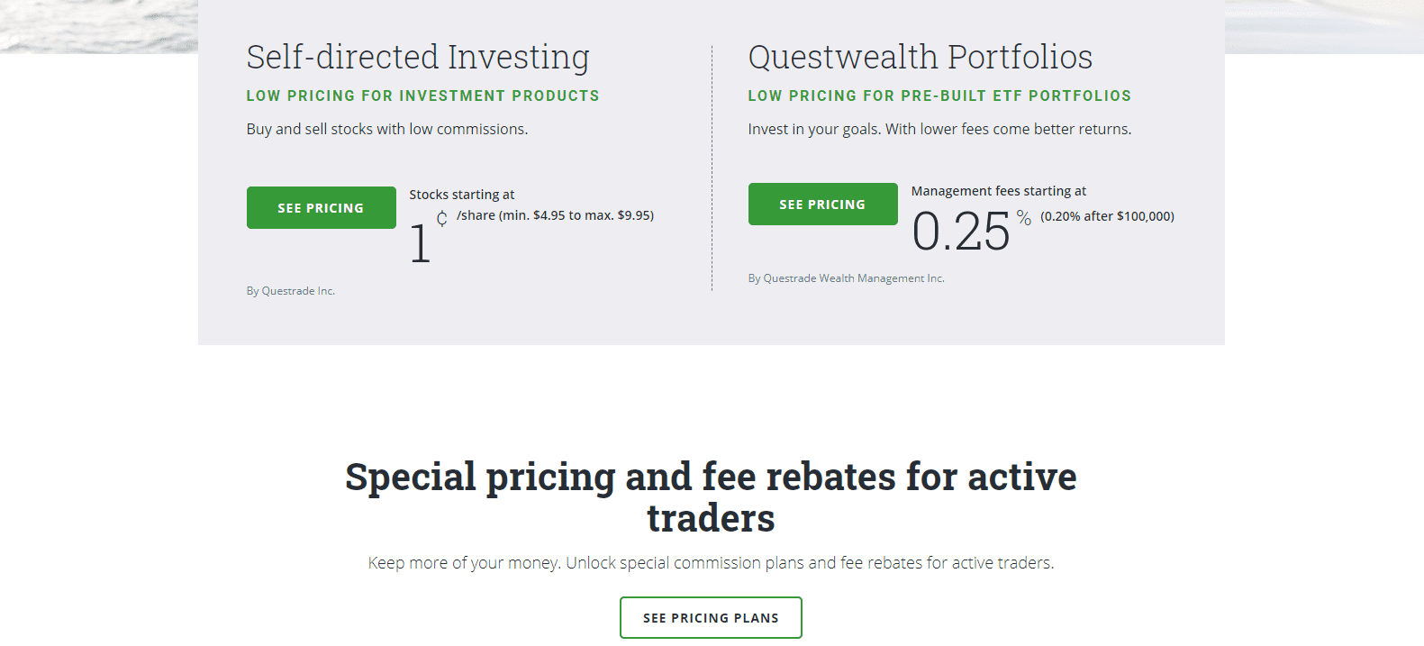The image size is (1424, 646).
Task: Click the Invest in your goals description
Action: click(939, 128)
